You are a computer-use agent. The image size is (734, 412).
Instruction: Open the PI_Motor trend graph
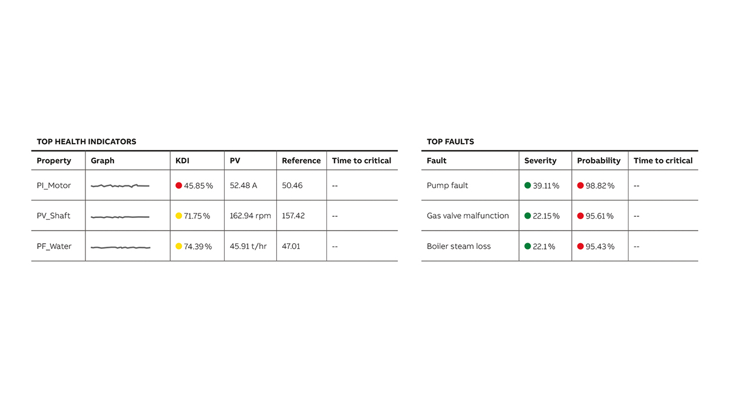click(x=120, y=186)
